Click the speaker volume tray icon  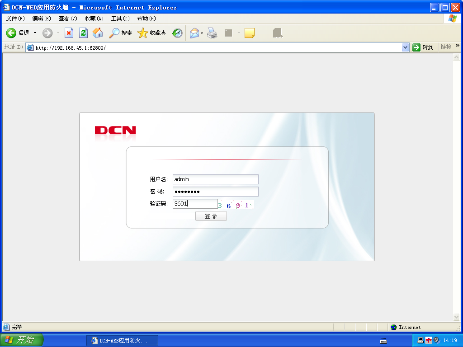pyautogui.click(x=436, y=340)
